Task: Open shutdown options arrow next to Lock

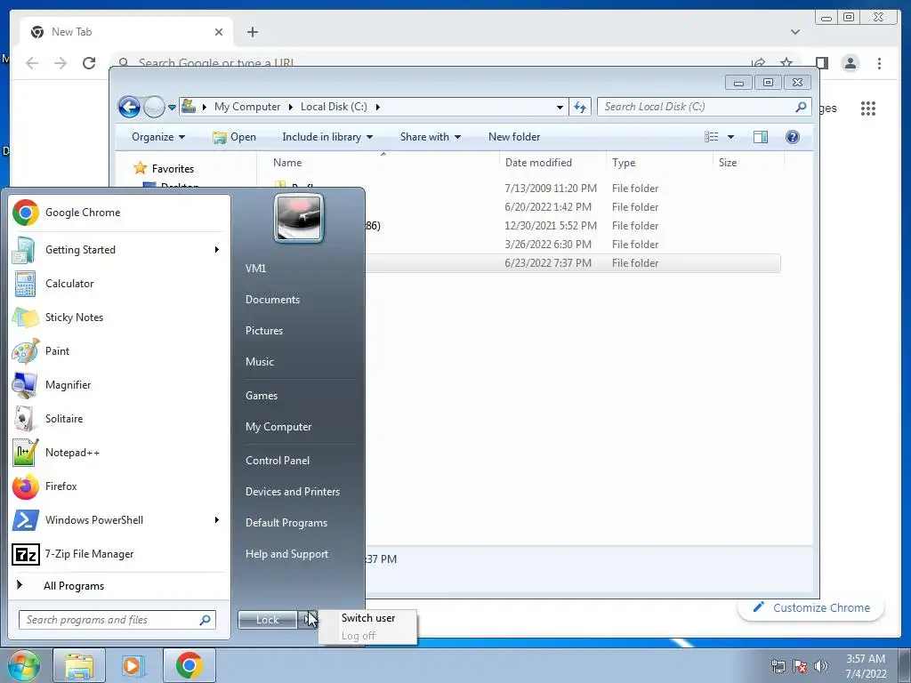Action: pos(307,620)
